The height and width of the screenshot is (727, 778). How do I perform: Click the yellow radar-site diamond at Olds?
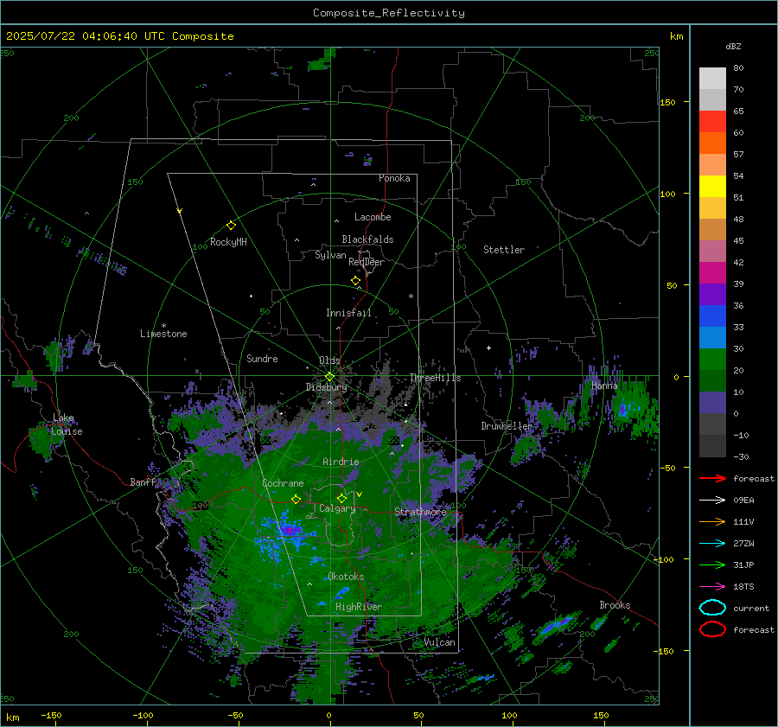pyautogui.click(x=329, y=377)
